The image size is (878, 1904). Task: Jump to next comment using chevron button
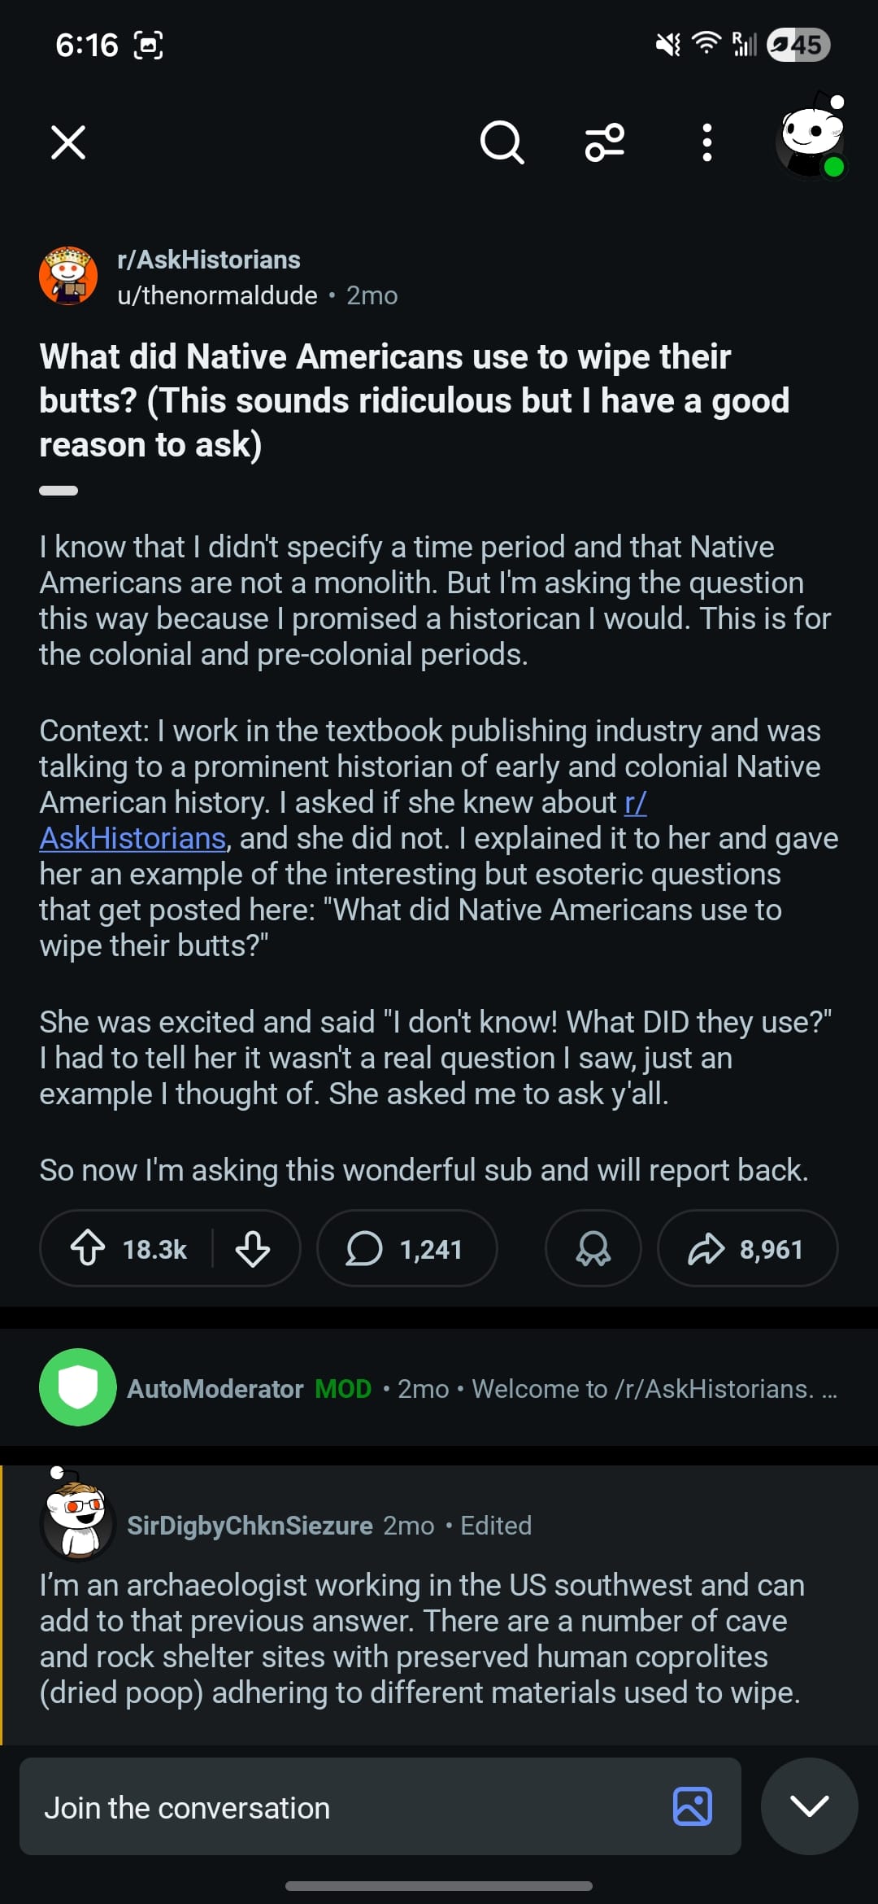tap(809, 1806)
